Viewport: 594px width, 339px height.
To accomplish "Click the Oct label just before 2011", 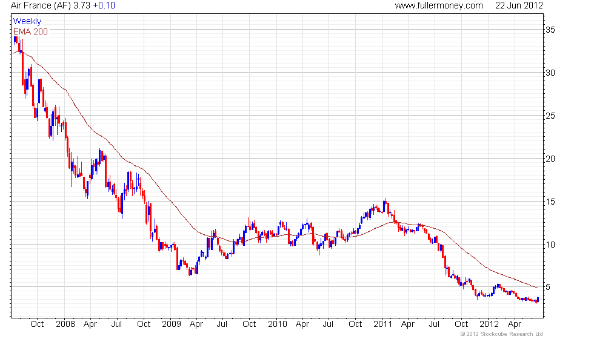I will [355, 324].
